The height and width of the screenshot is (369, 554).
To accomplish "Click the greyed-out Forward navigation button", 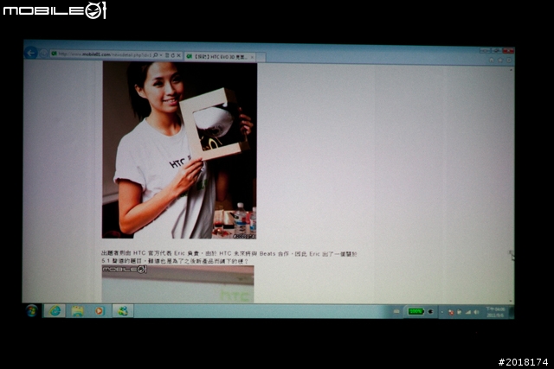I will pyautogui.click(x=43, y=54).
